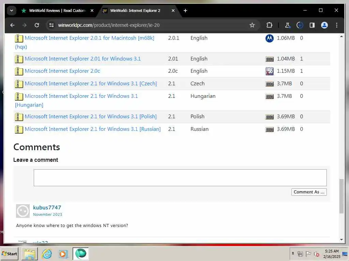
Task: Click kubus7747 avatar image
Action: (23, 211)
